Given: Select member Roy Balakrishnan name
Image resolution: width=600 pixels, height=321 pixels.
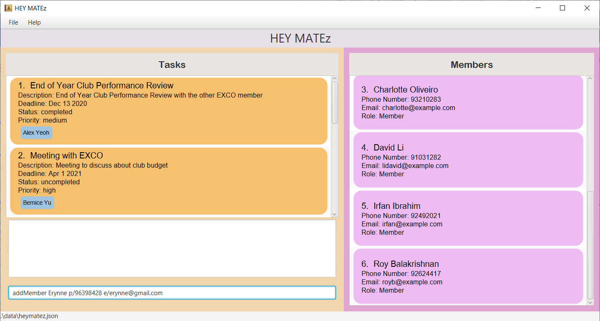Looking at the screenshot, I should (x=406, y=264).
